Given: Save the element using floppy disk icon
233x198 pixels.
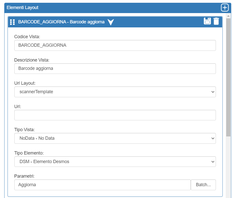Looking at the screenshot, I should (x=207, y=21).
